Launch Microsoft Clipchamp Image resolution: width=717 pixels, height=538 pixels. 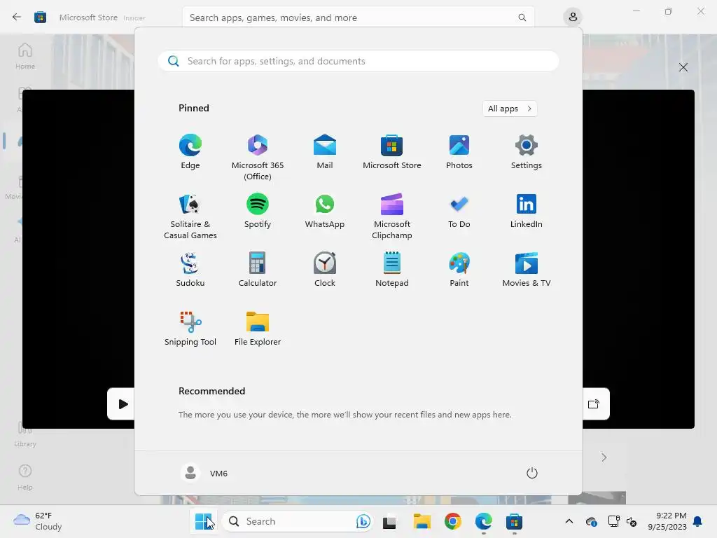pos(392,216)
